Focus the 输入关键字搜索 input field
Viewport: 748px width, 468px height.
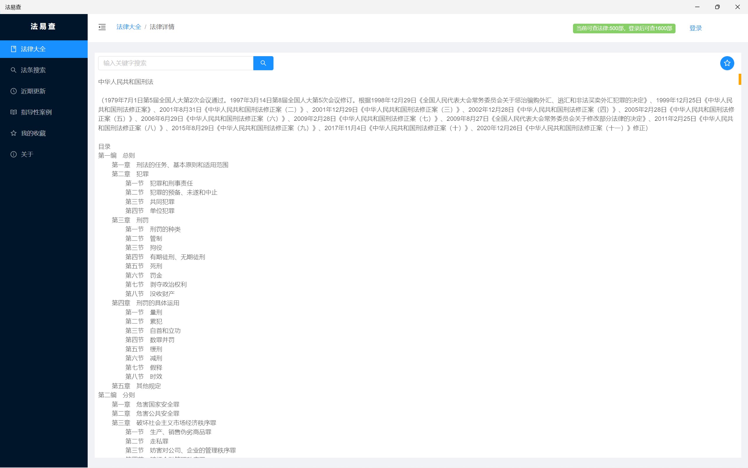(176, 63)
